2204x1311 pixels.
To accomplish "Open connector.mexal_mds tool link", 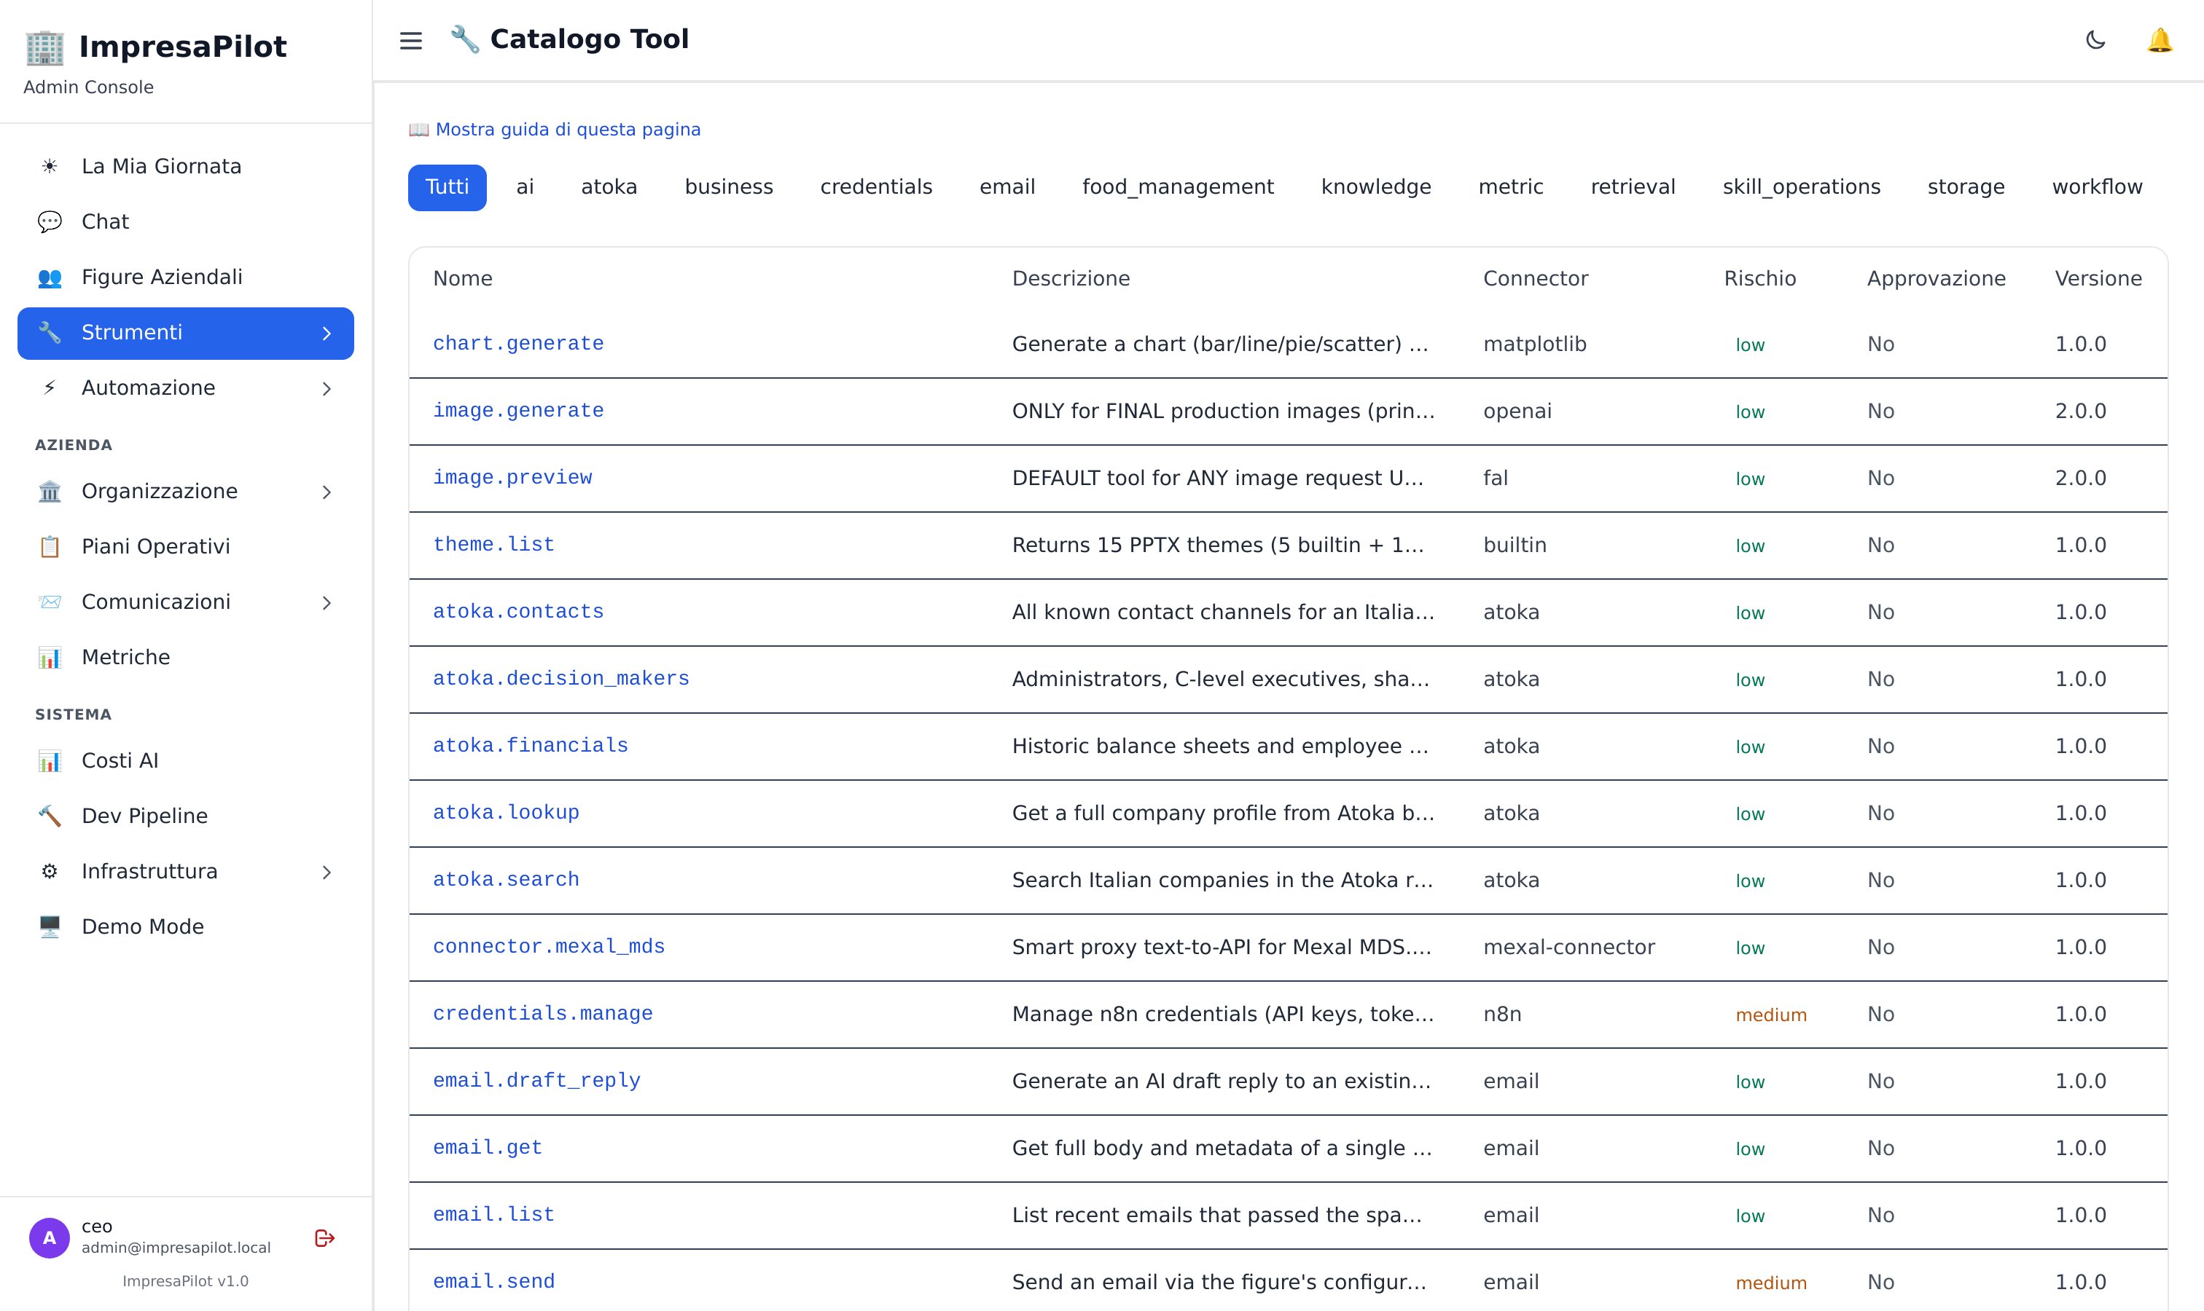I will coord(549,947).
